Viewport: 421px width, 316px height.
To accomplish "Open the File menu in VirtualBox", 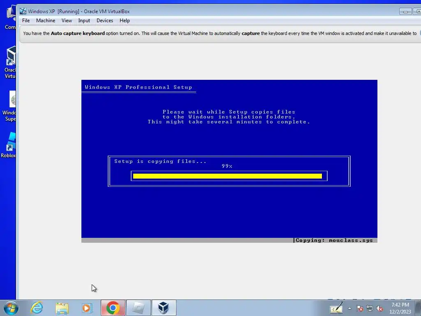I will click(26, 21).
